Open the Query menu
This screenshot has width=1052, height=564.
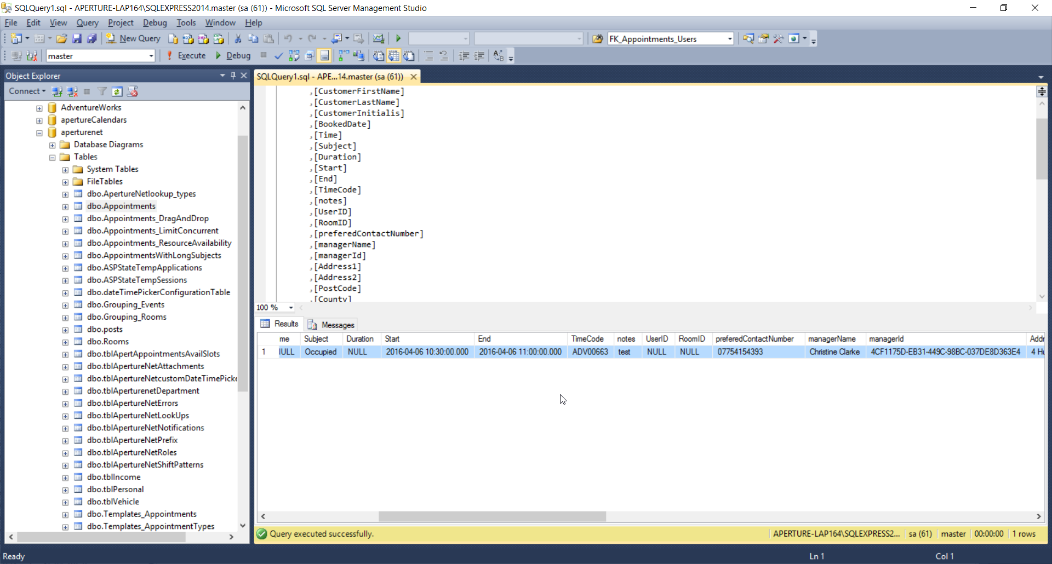click(x=87, y=22)
